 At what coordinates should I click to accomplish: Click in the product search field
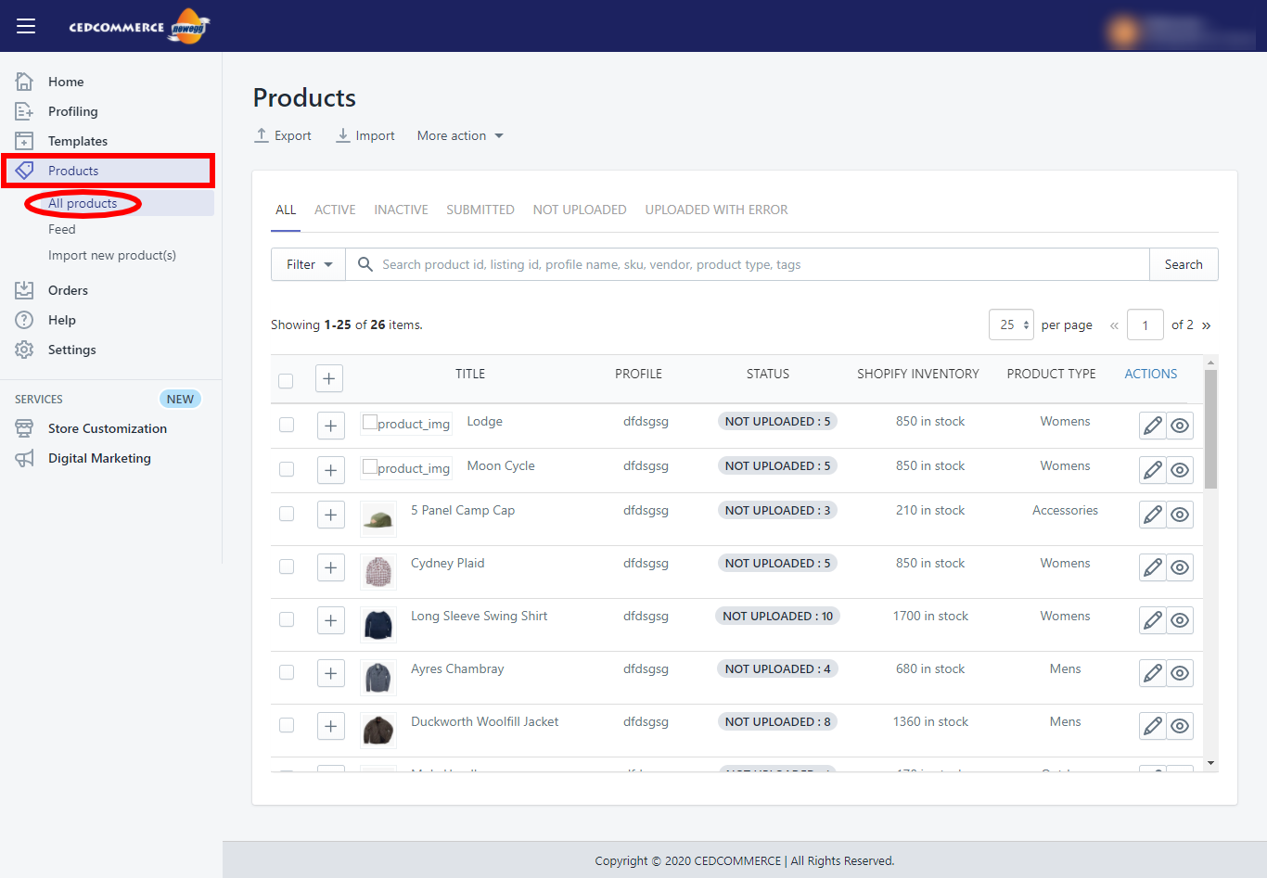click(x=748, y=264)
